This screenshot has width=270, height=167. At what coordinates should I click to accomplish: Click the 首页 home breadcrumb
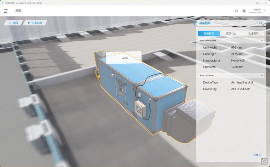[x=18, y=11]
